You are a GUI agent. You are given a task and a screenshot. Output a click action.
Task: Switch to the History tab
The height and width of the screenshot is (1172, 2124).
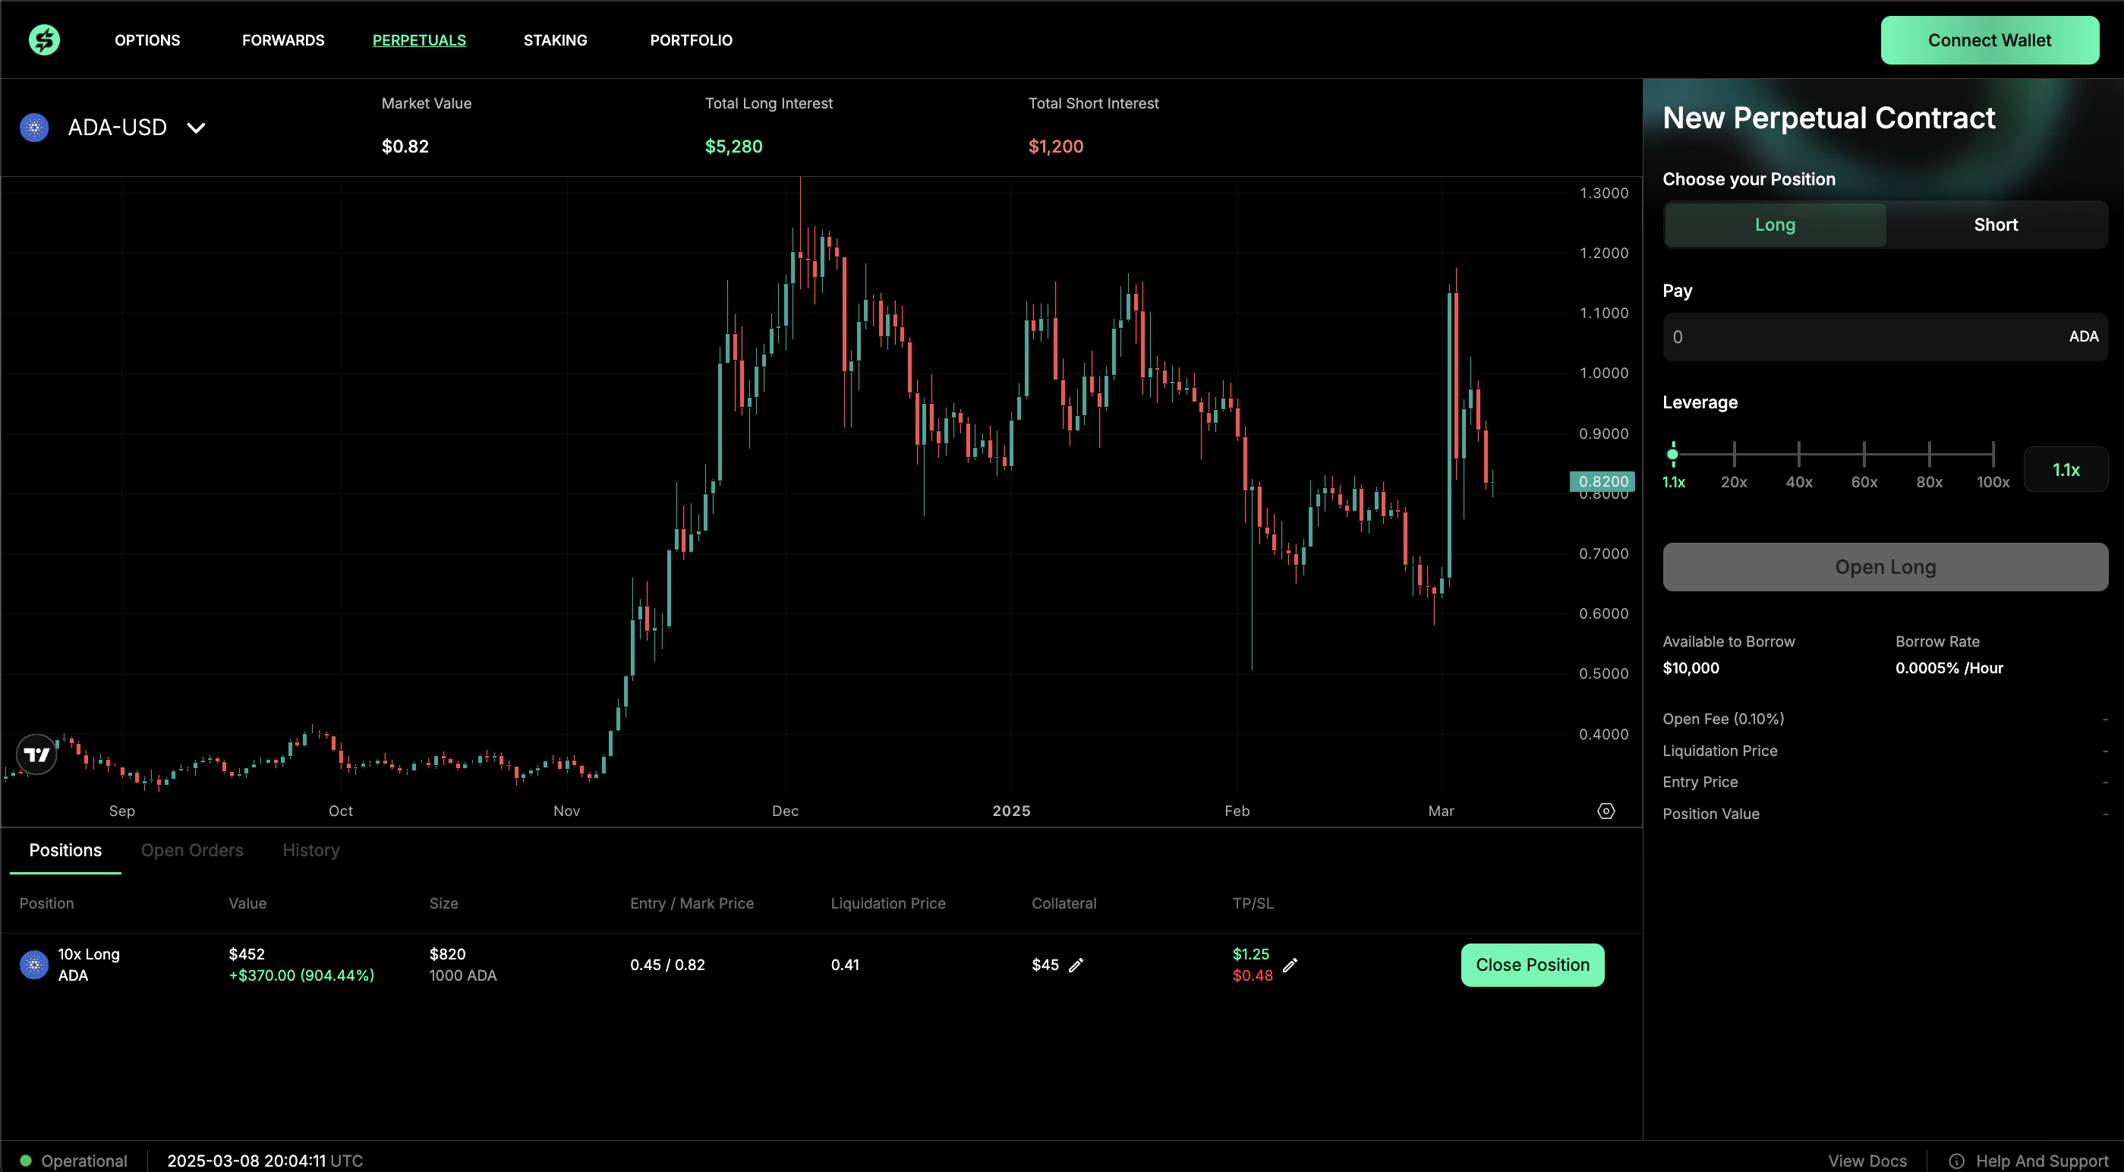point(310,850)
